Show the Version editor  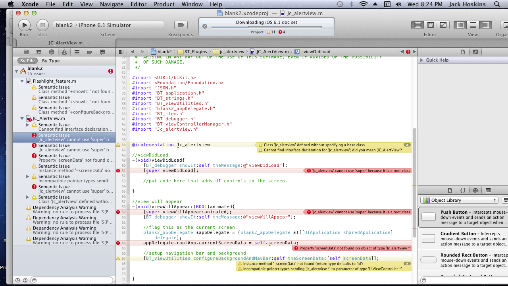[x=443, y=25]
